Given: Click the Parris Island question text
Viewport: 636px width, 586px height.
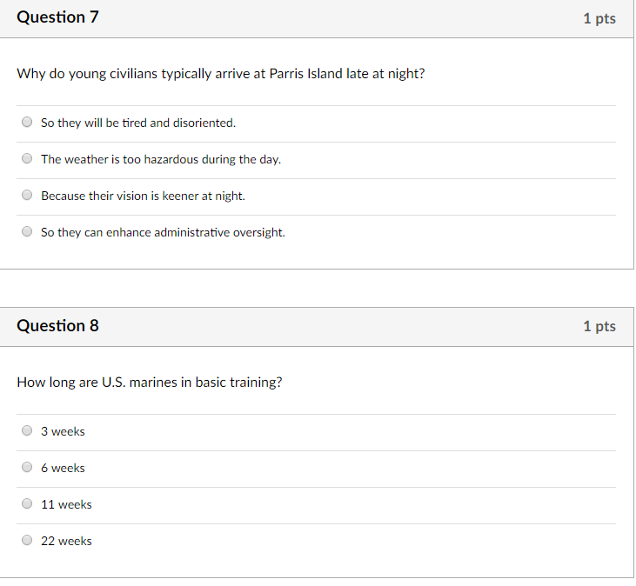Looking at the screenshot, I should [x=221, y=74].
